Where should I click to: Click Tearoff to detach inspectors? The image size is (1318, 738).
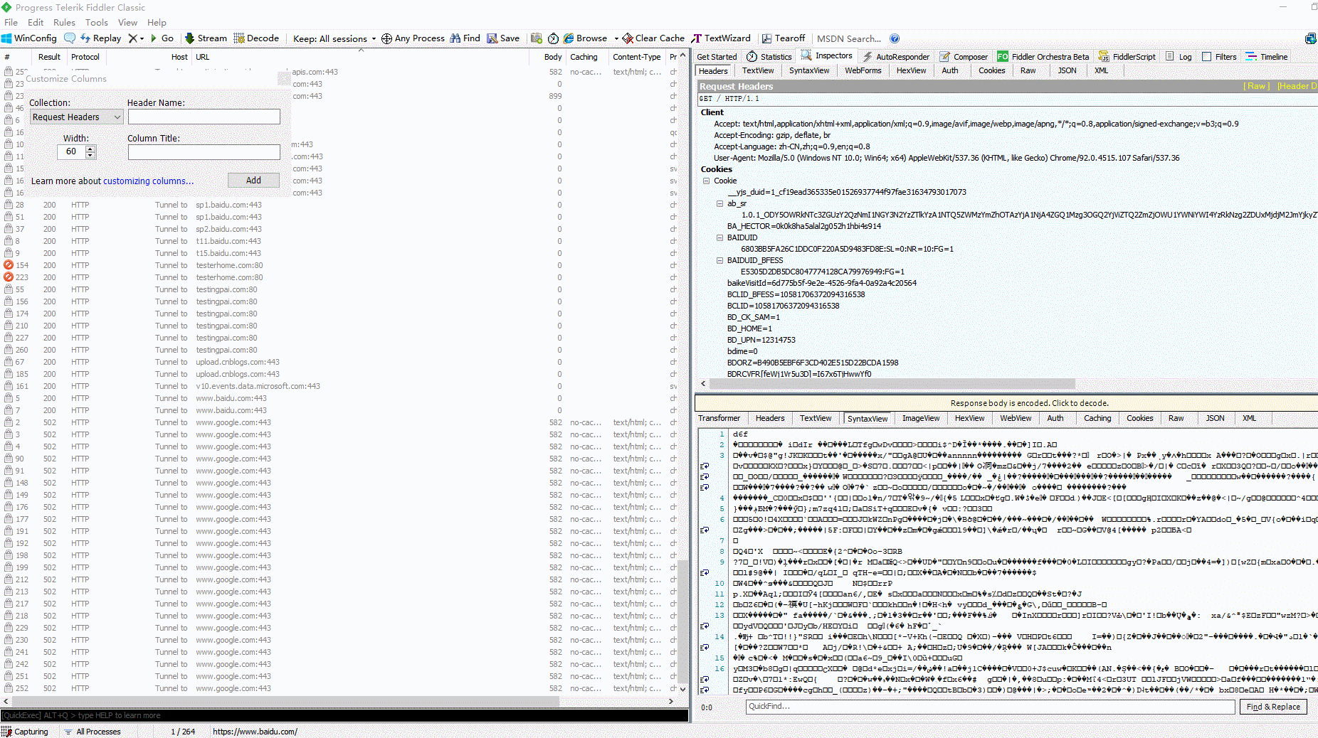(784, 38)
